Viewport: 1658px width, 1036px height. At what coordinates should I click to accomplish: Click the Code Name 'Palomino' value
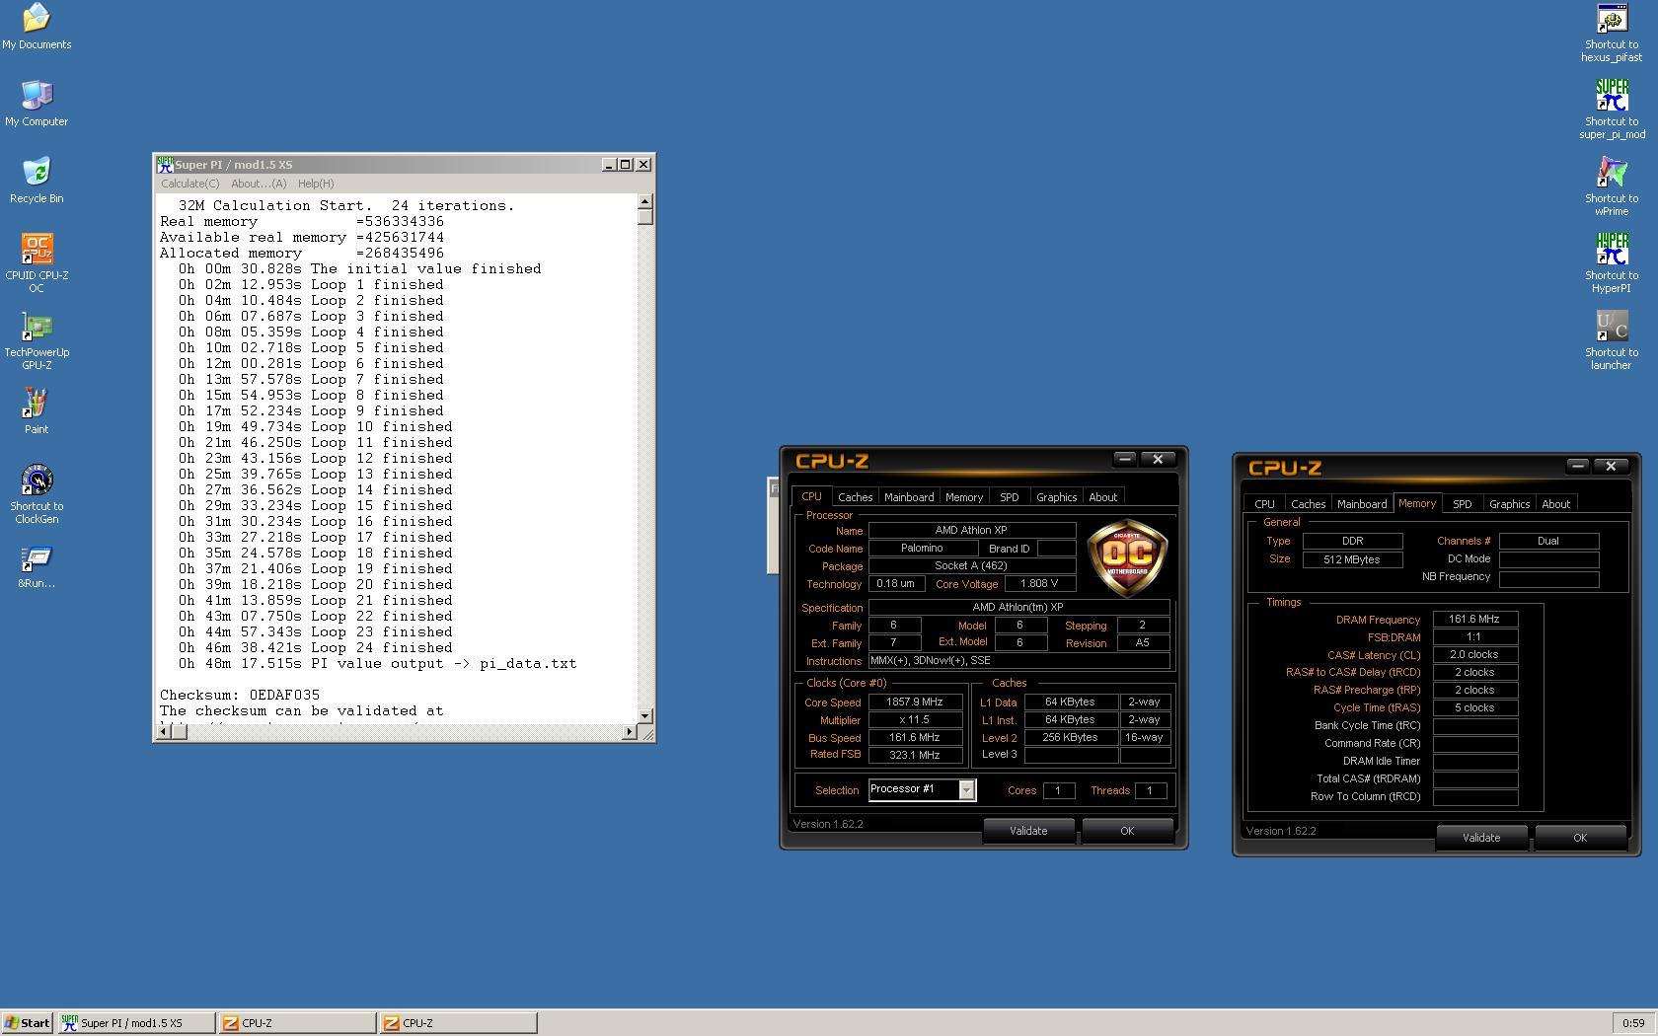coord(923,549)
